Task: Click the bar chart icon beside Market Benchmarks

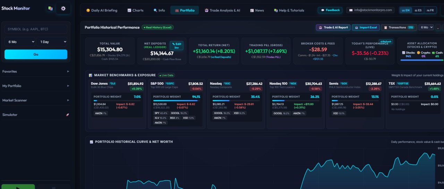Action: pyautogui.click(x=91, y=75)
